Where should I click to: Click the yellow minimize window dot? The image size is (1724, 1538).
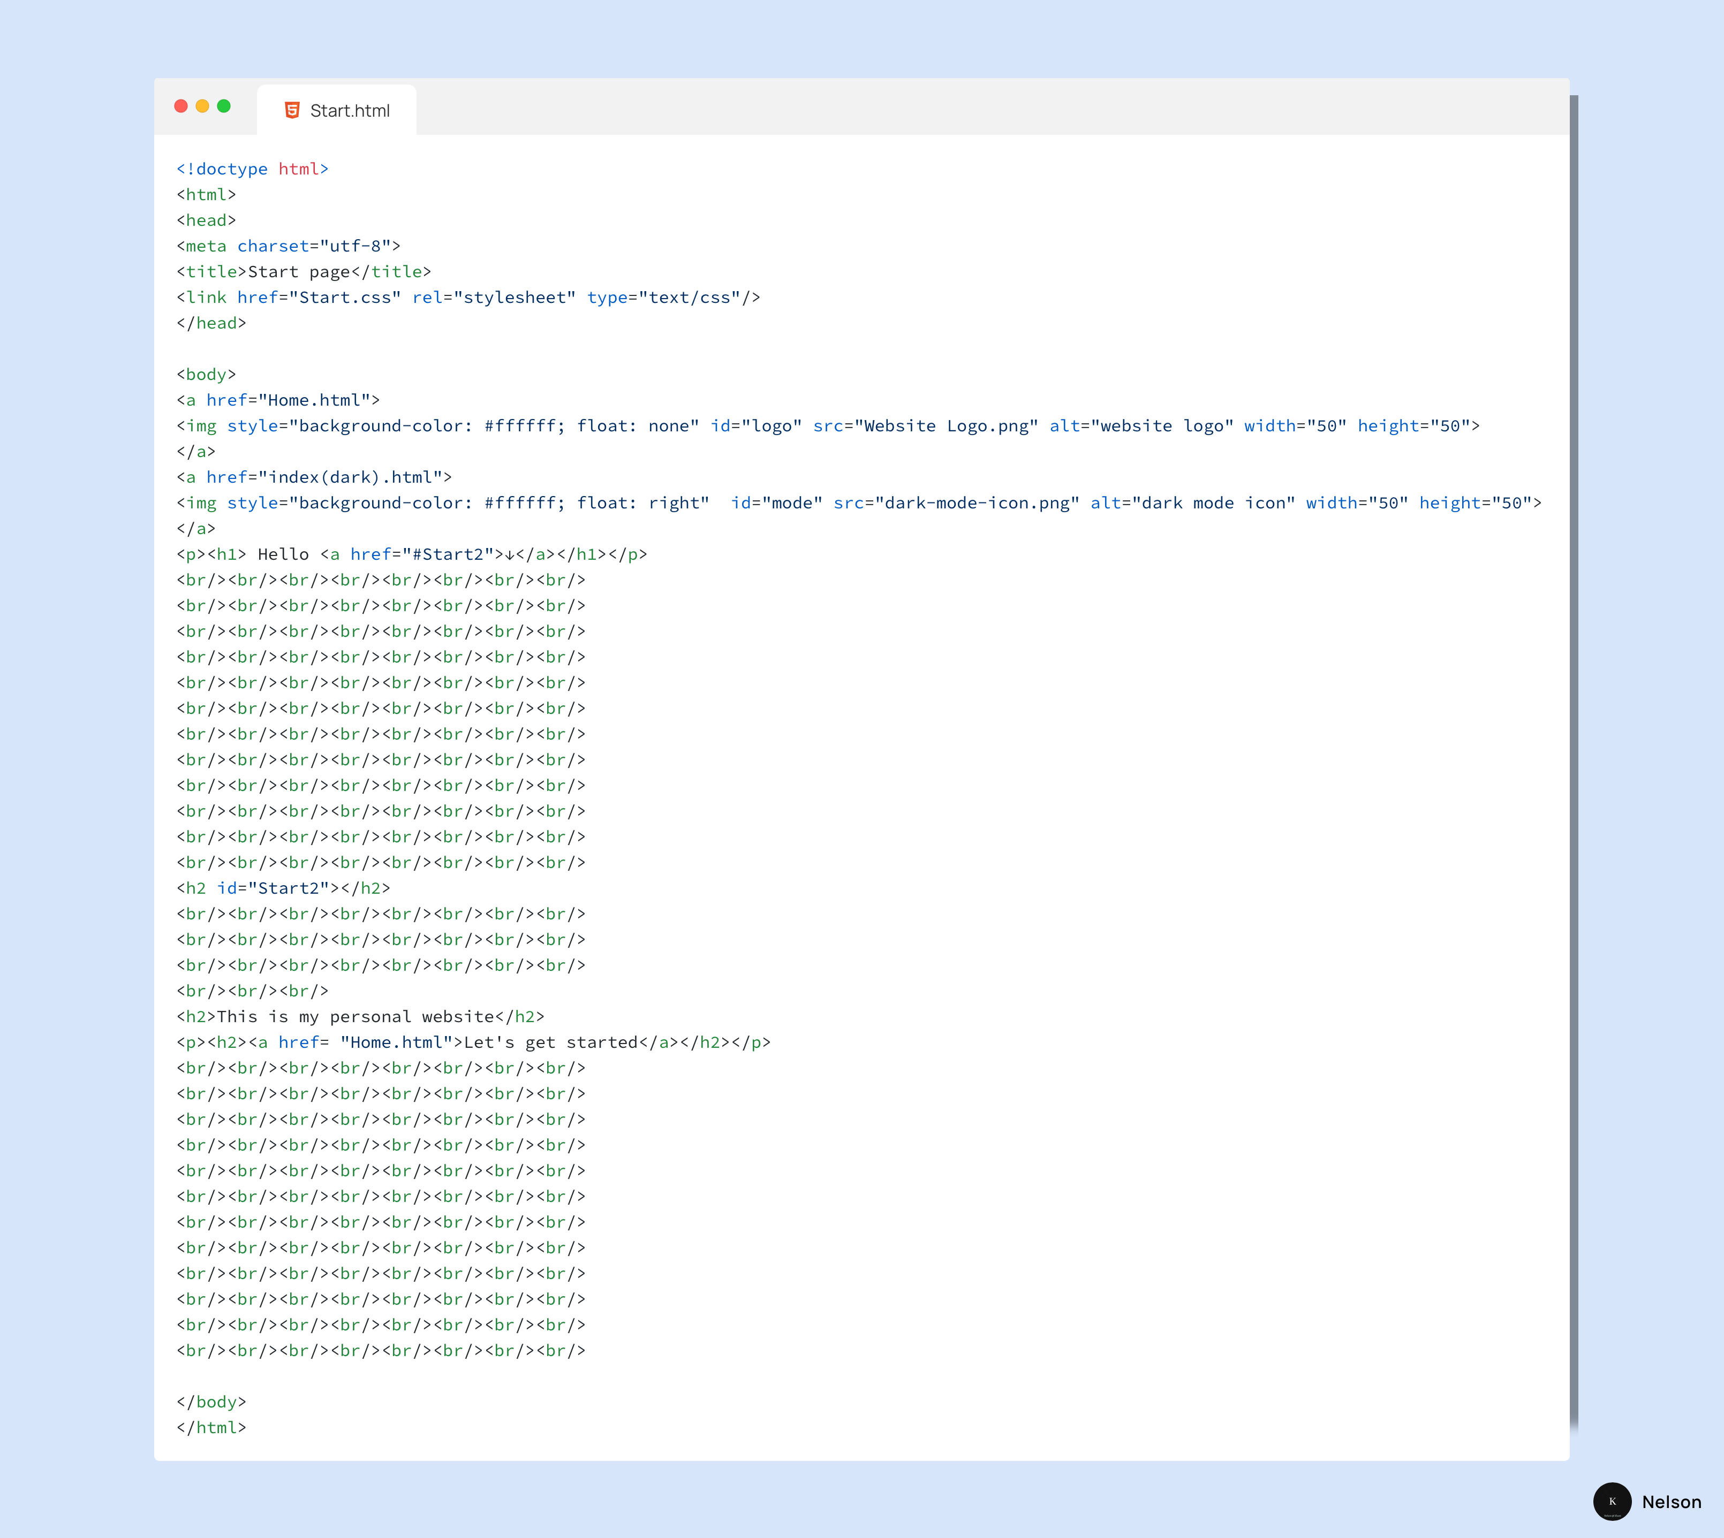[202, 105]
